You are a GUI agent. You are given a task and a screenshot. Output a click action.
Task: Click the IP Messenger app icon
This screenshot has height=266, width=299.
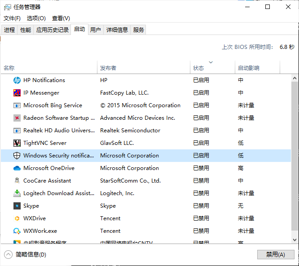pos(17,93)
